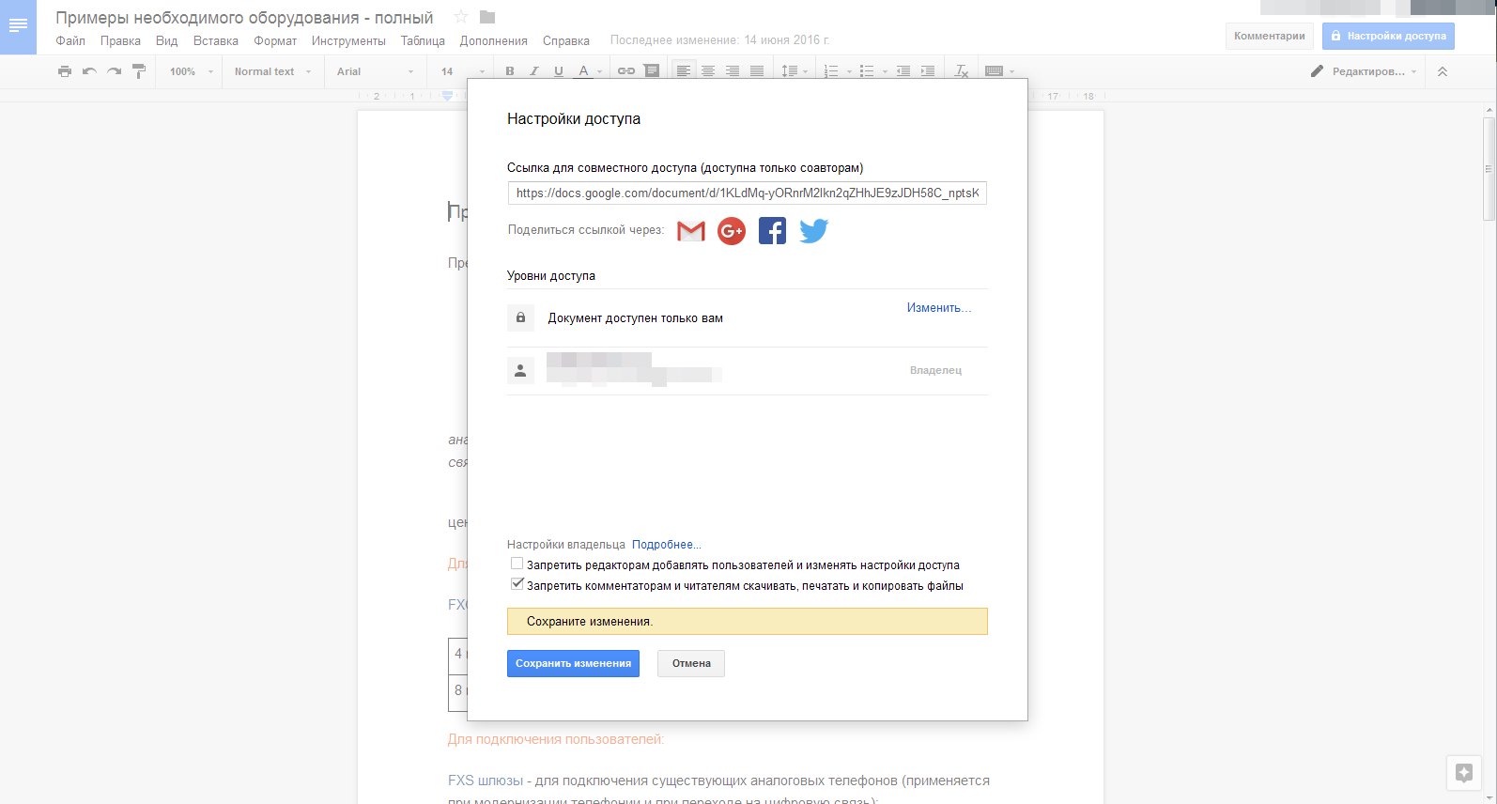1497x804 pixels.
Task: Toggle underline formatting
Action: click(x=559, y=71)
